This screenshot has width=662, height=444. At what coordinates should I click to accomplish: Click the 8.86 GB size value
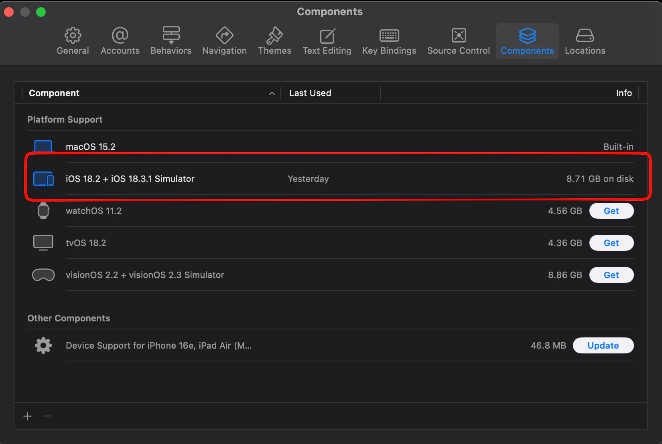tap(565, 275)
